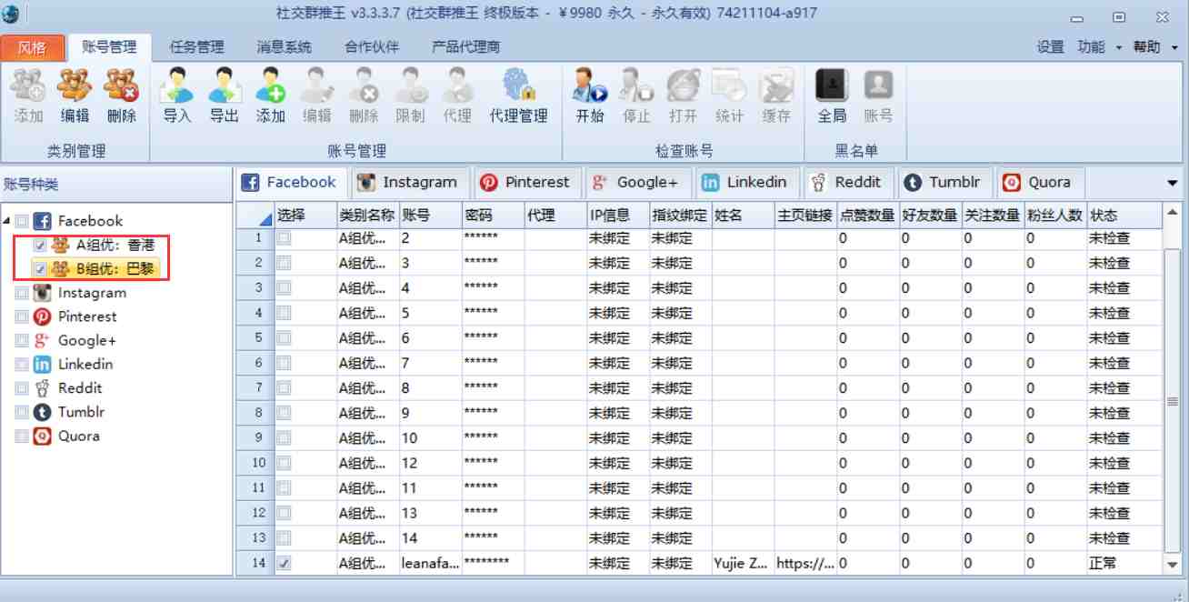Open the Google+ platform tab

(637, 182)
